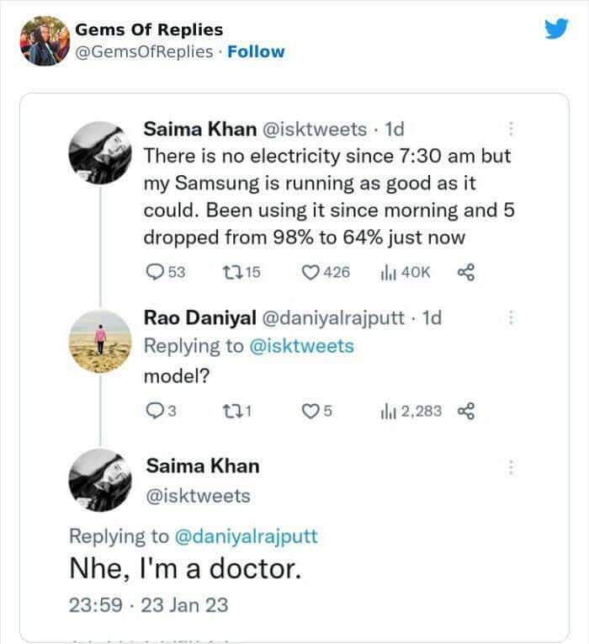The width and height of the screenshot is (589, 644).
Task: Like Rao Daniyal's reply with 5 likes
Action: 310,412
